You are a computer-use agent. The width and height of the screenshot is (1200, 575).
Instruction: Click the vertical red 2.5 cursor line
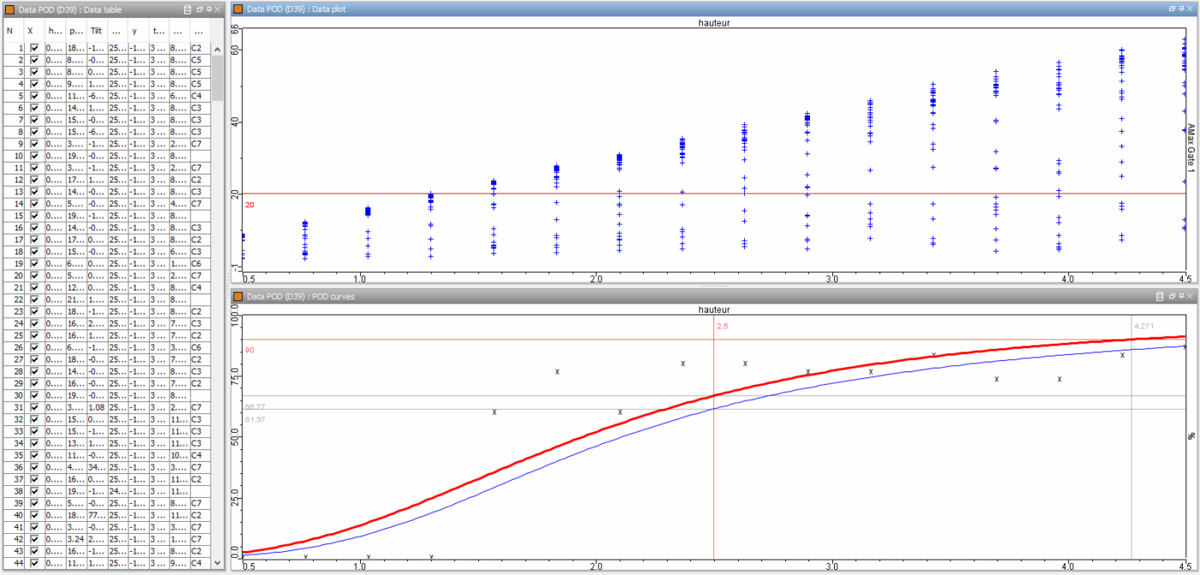click(x=714, y=437)
